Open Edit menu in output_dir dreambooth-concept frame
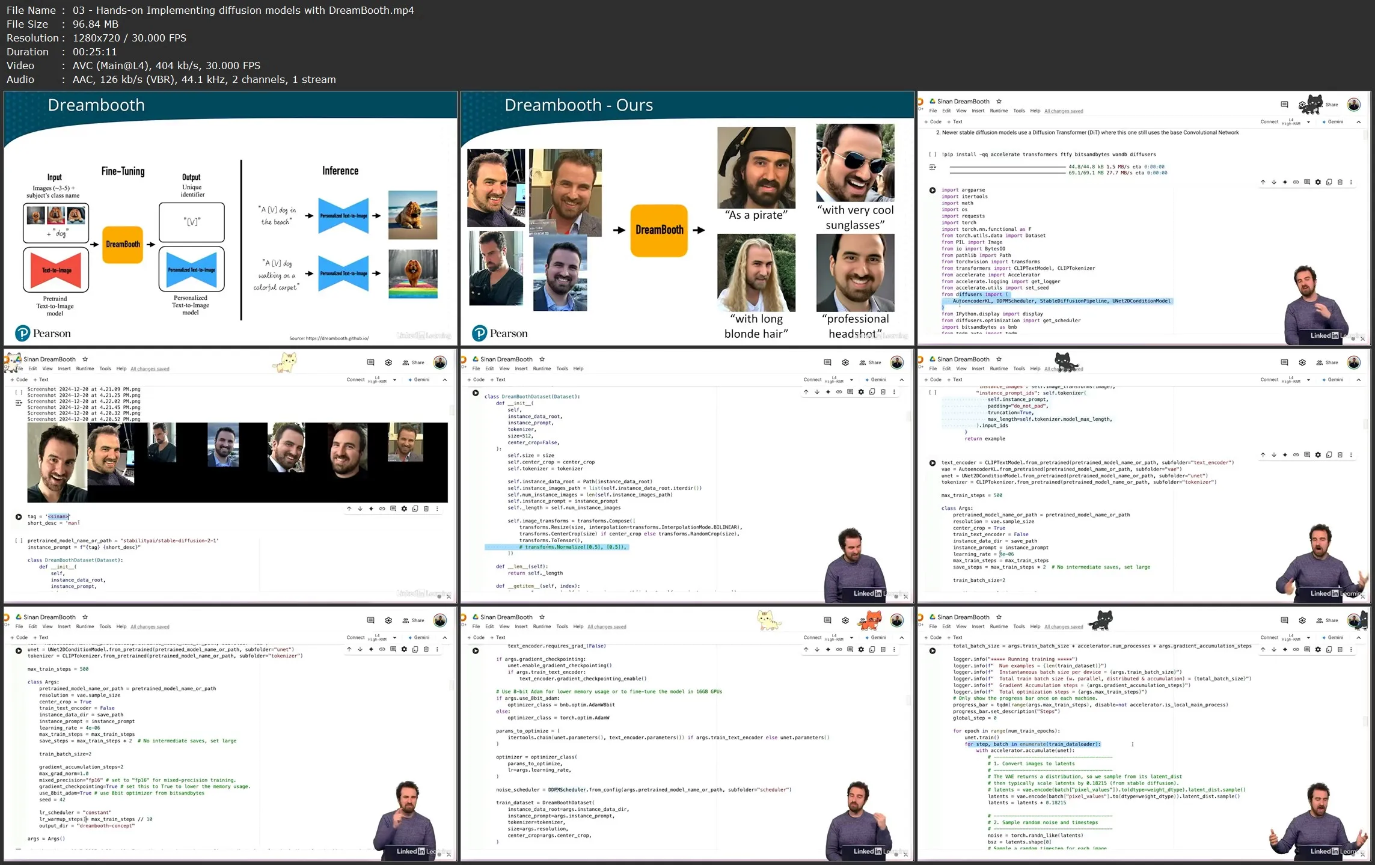Image resolution: width=1375 pixels, height=865 pixels. coord(32,627)
